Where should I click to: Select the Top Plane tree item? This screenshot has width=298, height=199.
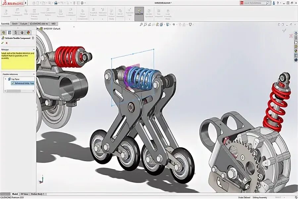pyautogui.click(x=14, y=79)
